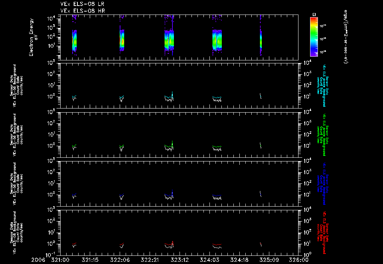
Task: Click the green trace spike near 323:12
Action: point(172,144)
